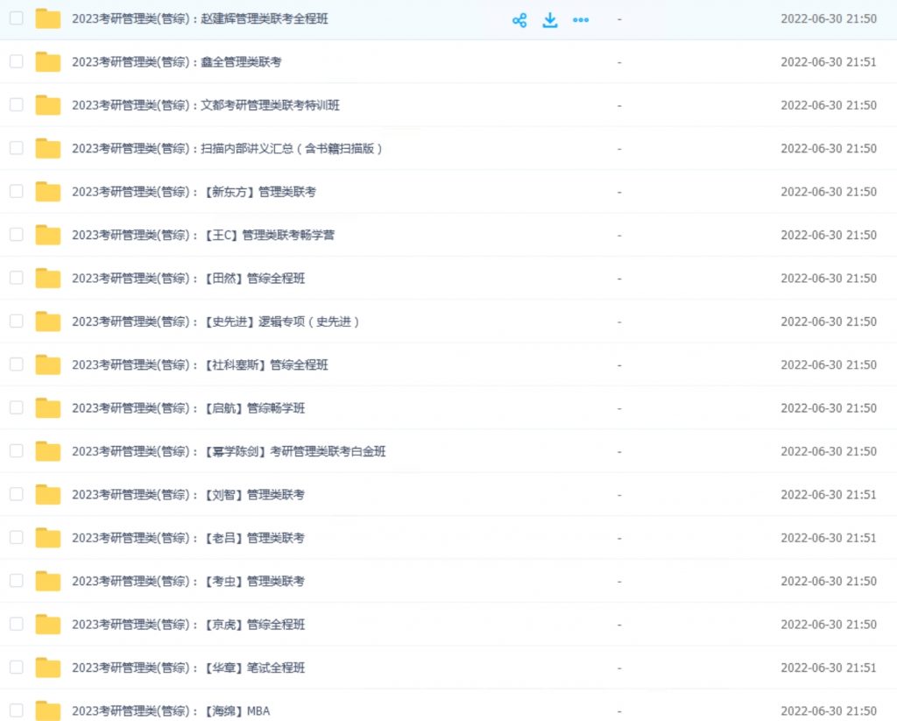Image resolution: width=897 pixels, height=721 pixels.
Task: Click folder icon of 【新东方】管理类联考
Action: click(48, 192)
